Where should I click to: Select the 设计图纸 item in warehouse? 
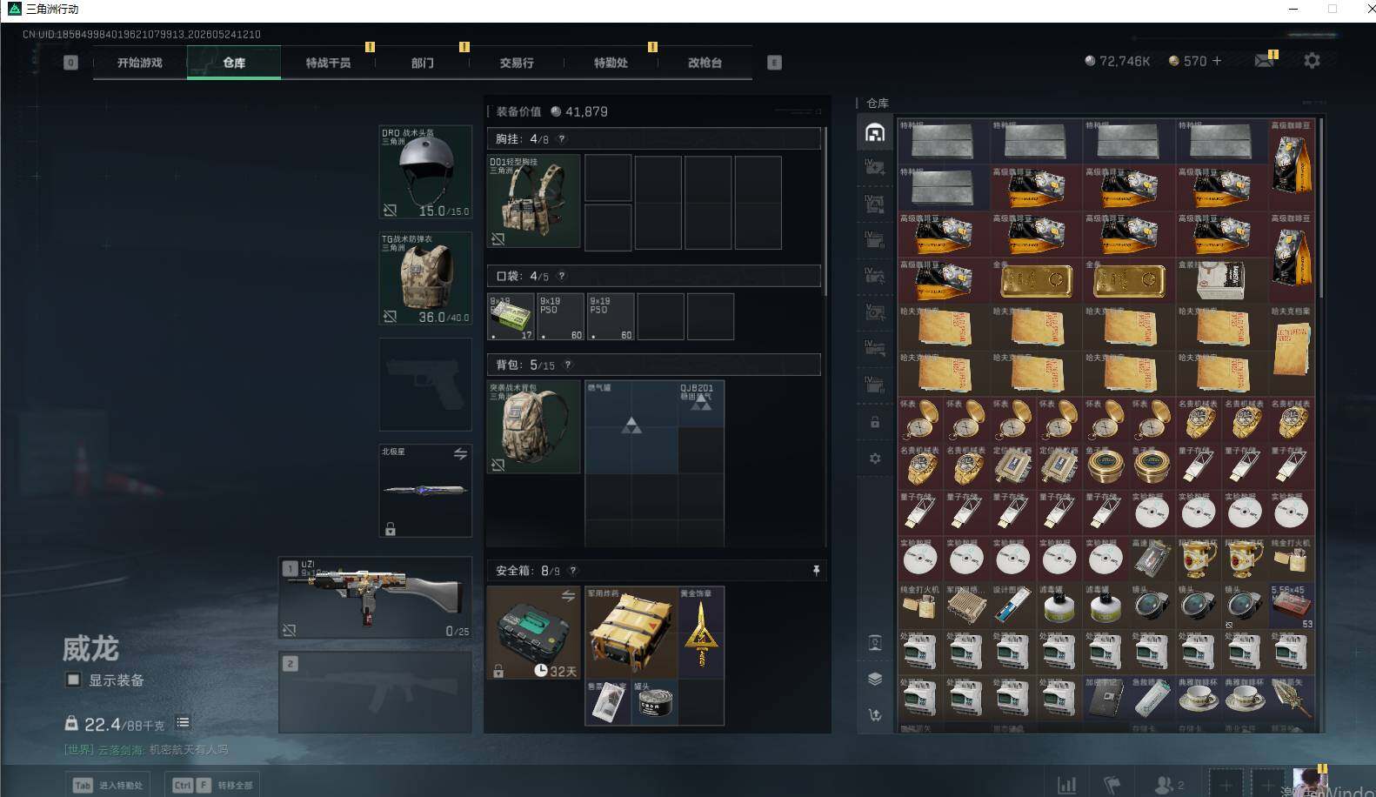1013,606
